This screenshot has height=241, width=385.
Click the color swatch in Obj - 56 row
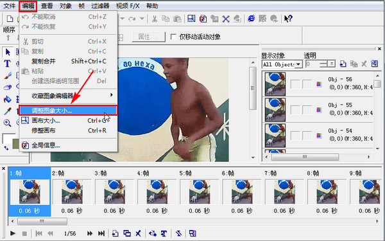pos(319,84)
